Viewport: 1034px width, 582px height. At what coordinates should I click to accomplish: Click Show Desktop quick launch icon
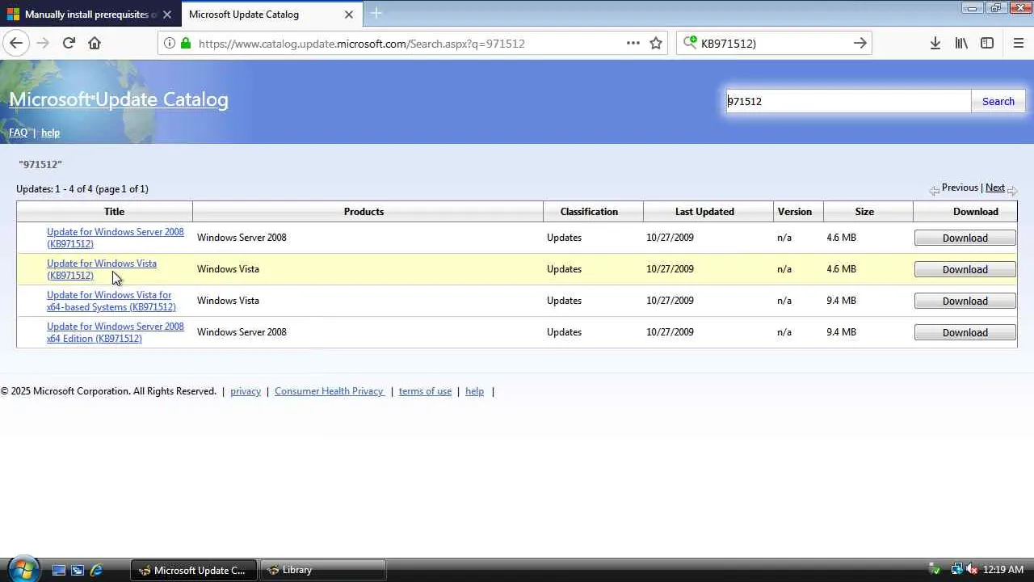[x=59, y=570]
